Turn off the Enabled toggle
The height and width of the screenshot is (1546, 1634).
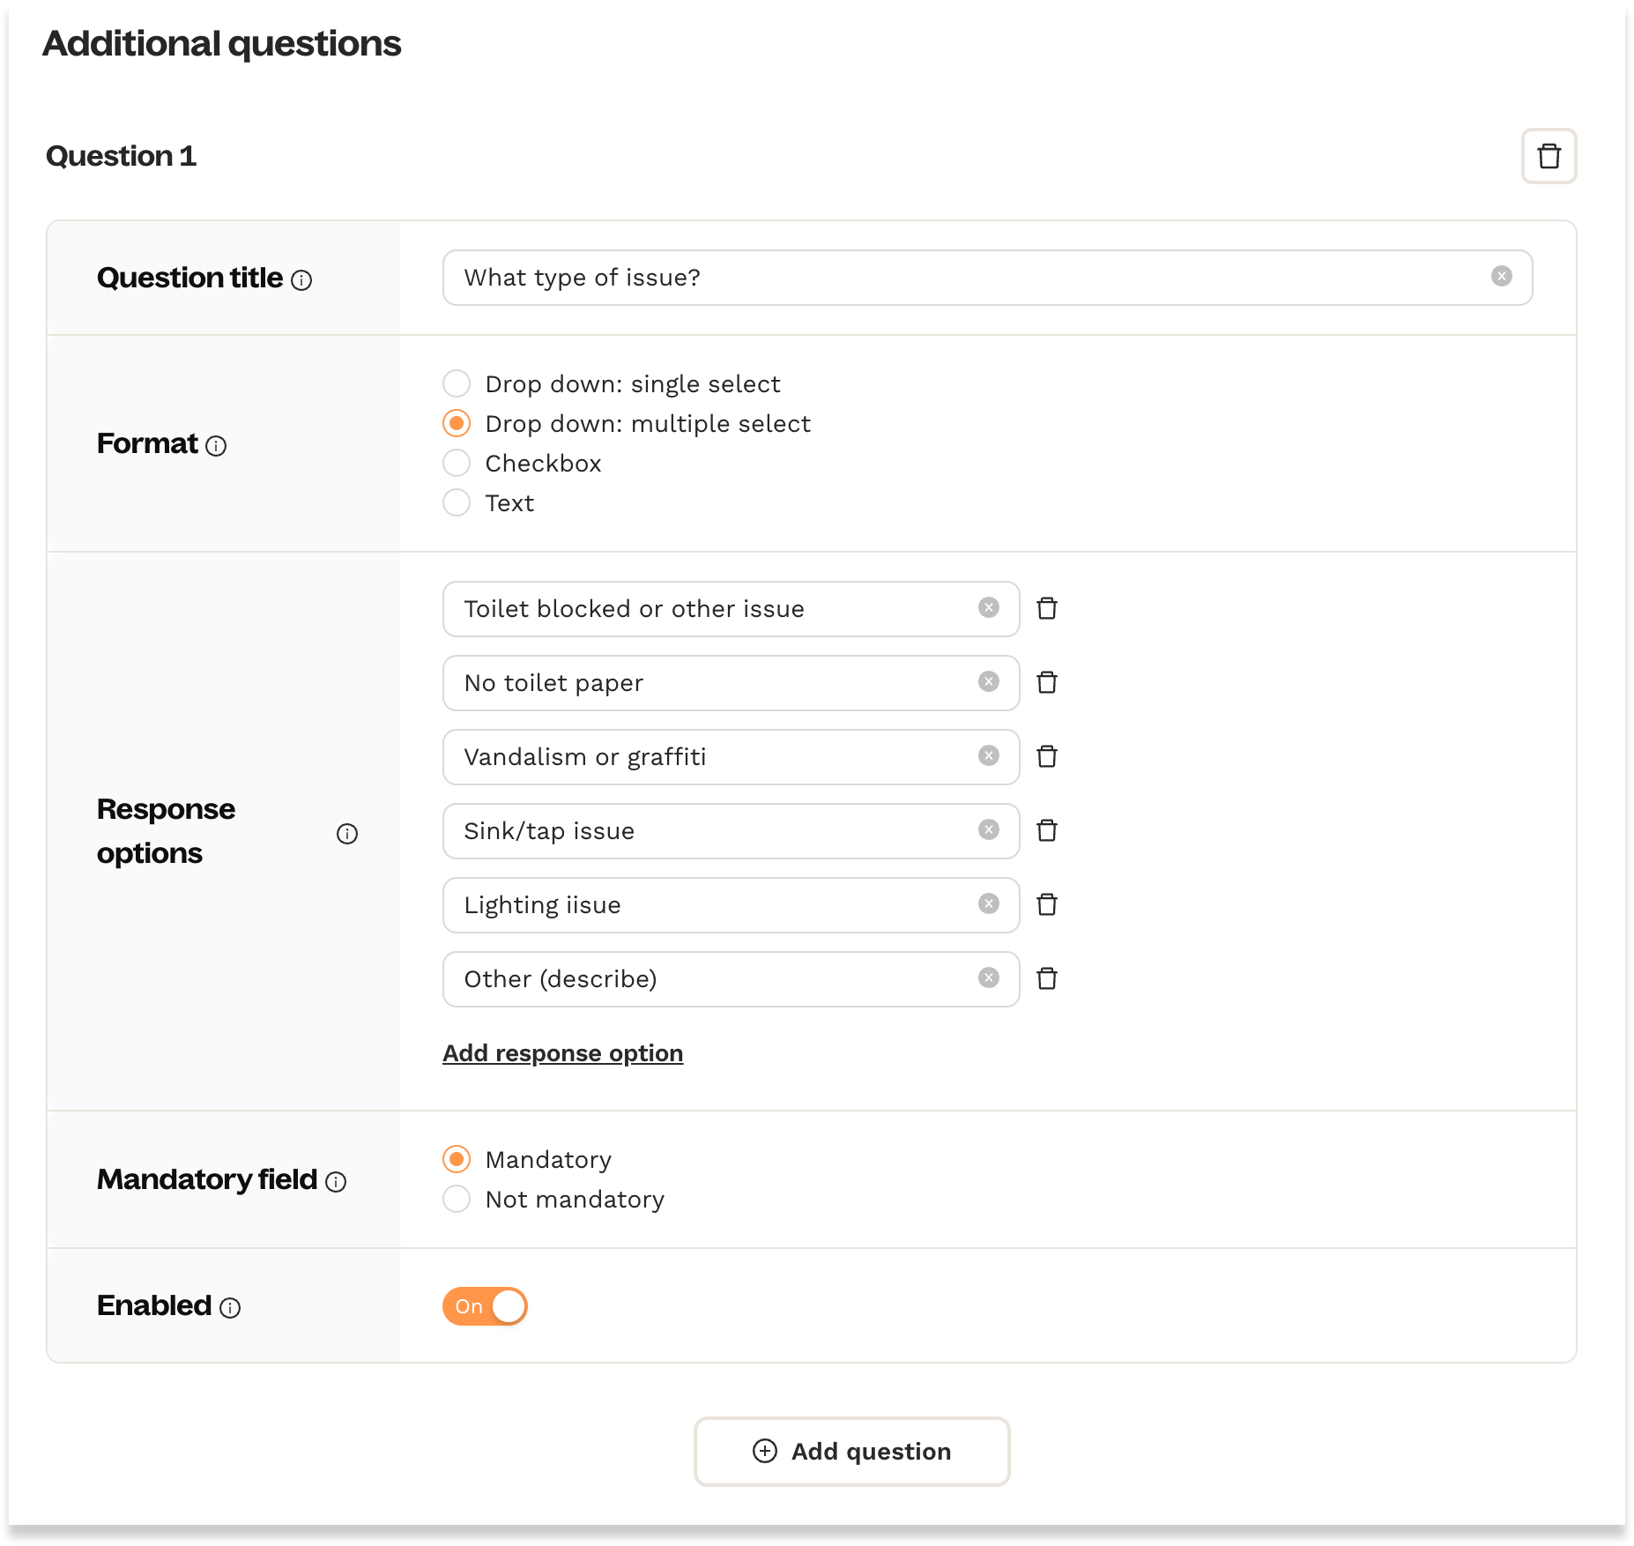coord(485,1306)
